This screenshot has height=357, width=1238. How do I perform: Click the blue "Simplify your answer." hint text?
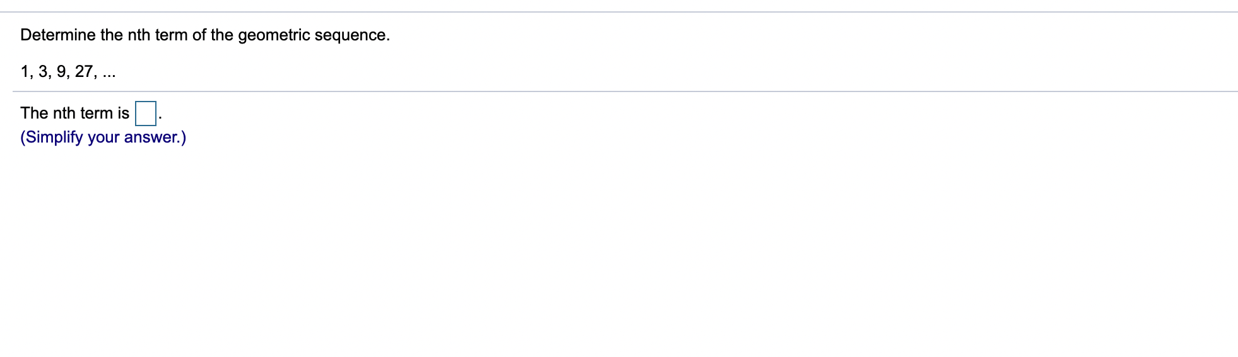click(x=103, y=138)
